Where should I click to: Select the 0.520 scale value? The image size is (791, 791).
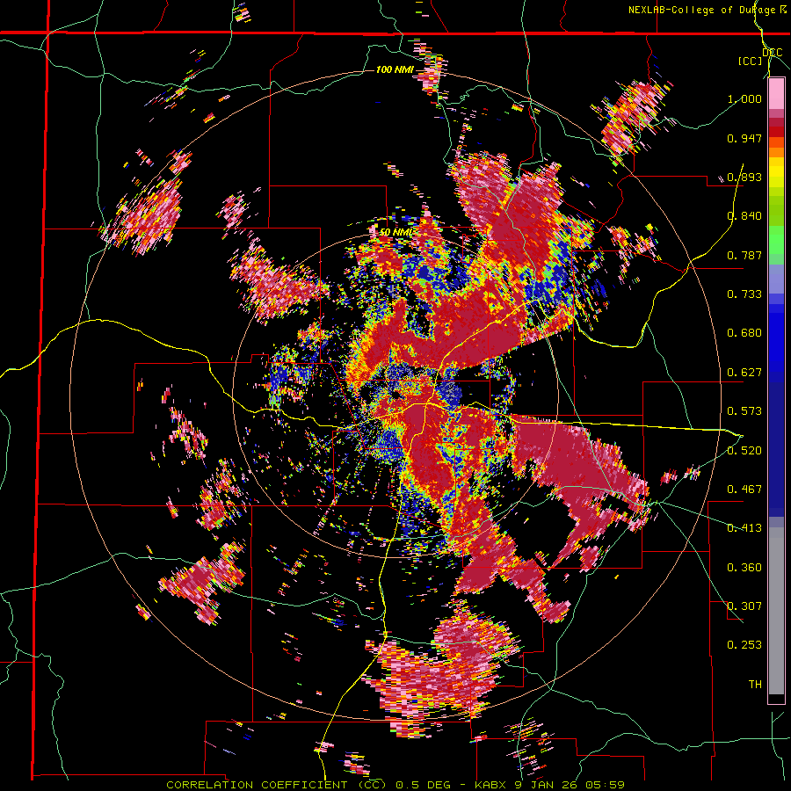744,451
